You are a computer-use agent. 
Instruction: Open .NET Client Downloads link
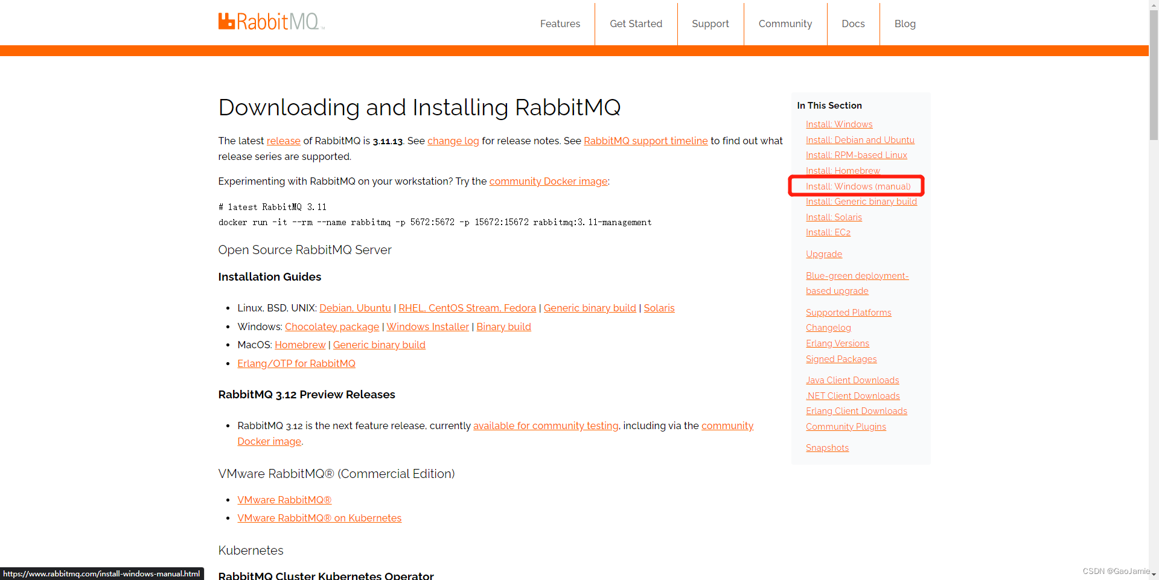click(x=852, y=396)
